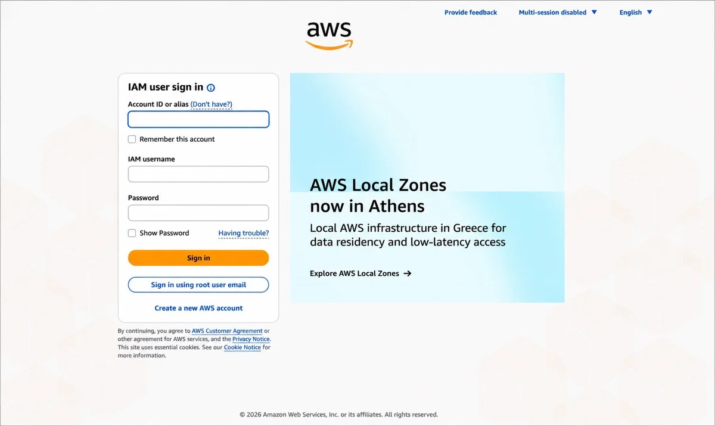Open the AWS Customer Agreement link
The width and height of the screenshot is (715, 426).
click(x=227, y=331)
